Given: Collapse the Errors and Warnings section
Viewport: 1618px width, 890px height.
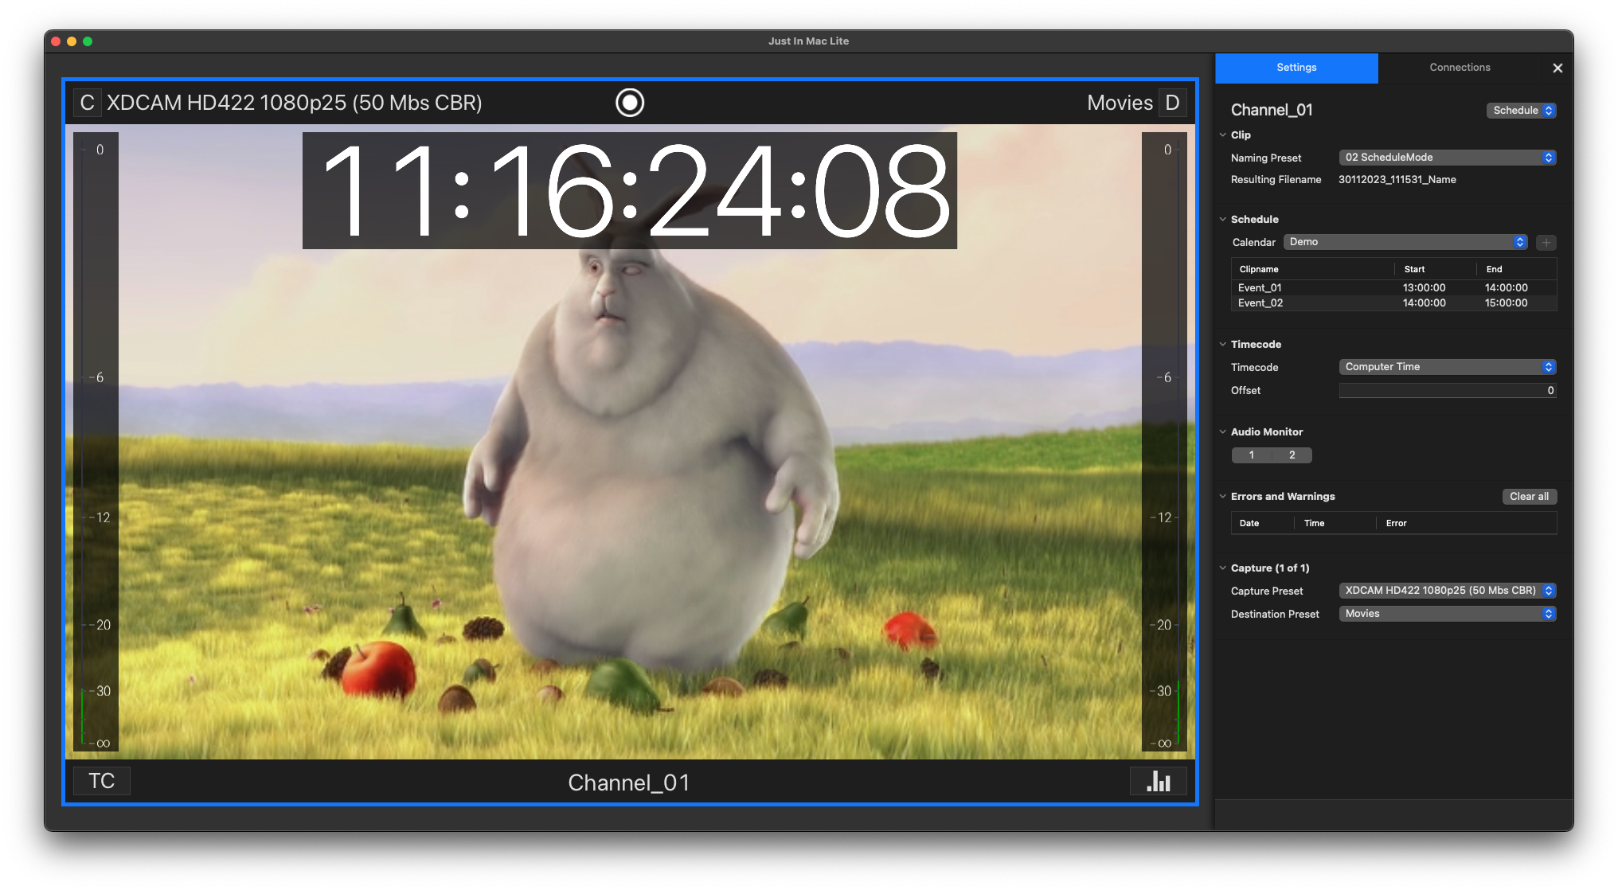Looking at the screenshot, I should click(1223, 497).
